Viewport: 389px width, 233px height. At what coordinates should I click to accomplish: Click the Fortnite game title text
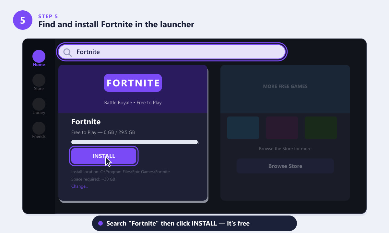(x=86, y=122)
